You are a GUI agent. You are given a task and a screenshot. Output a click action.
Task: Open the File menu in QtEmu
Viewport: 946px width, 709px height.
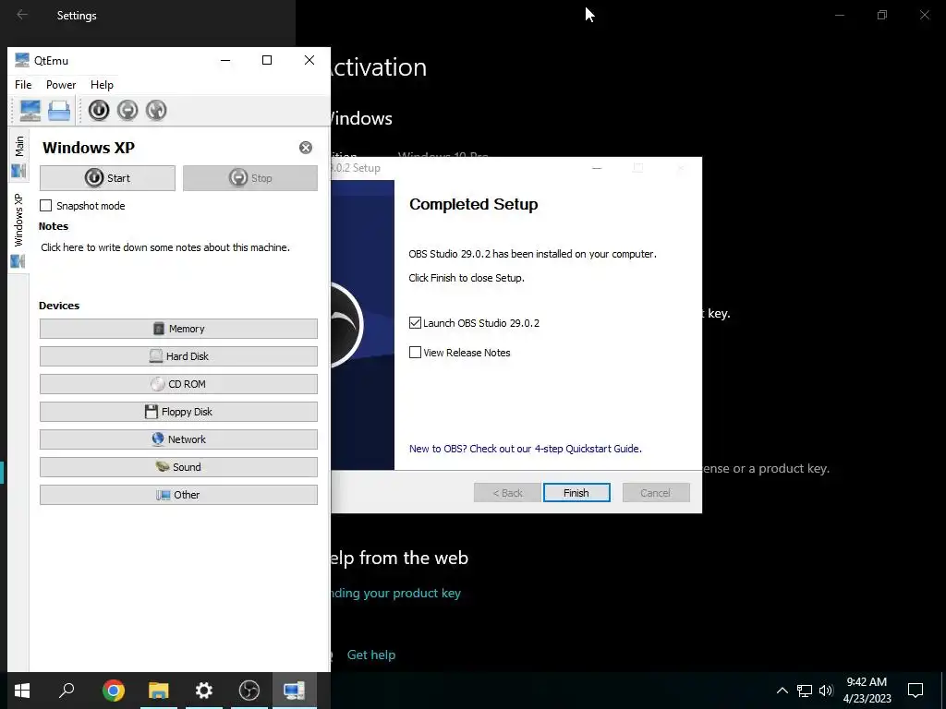[23, 85]
